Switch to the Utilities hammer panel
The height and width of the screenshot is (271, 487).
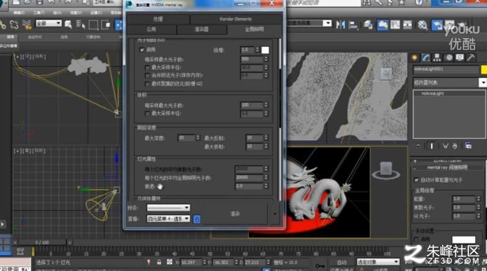471,57
